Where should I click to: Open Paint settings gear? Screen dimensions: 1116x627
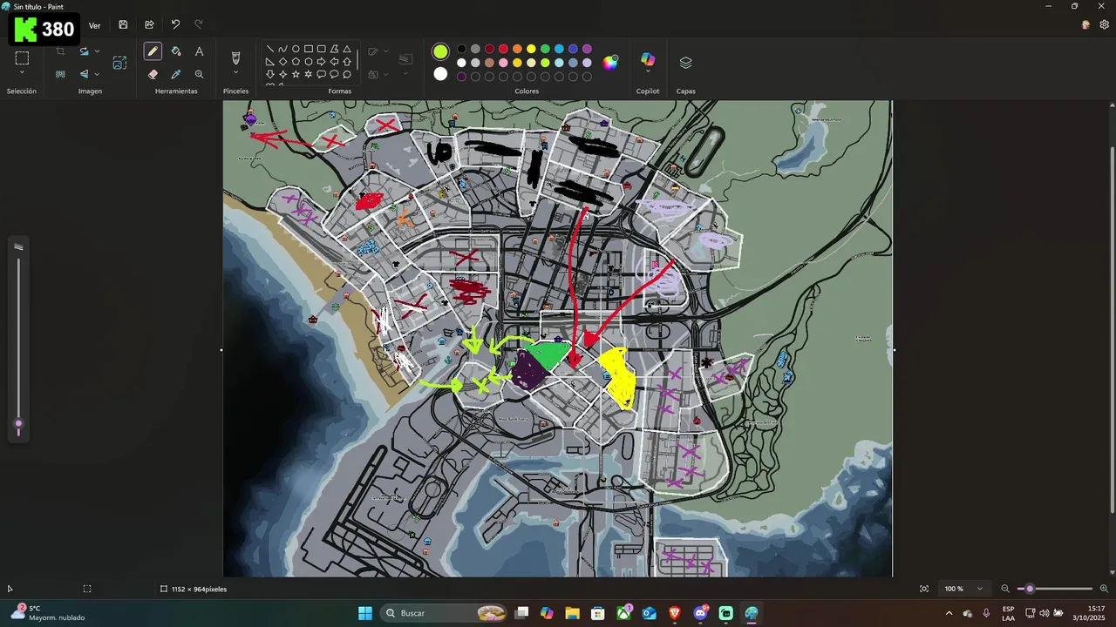pyautogui.click(x=1105, y=25)
